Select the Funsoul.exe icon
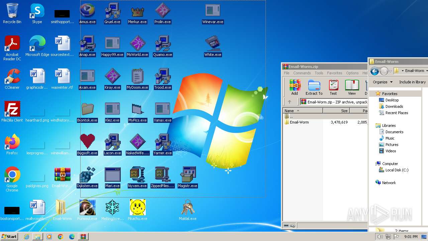Viewport: 428px width, 241px height. coord(87,210)
